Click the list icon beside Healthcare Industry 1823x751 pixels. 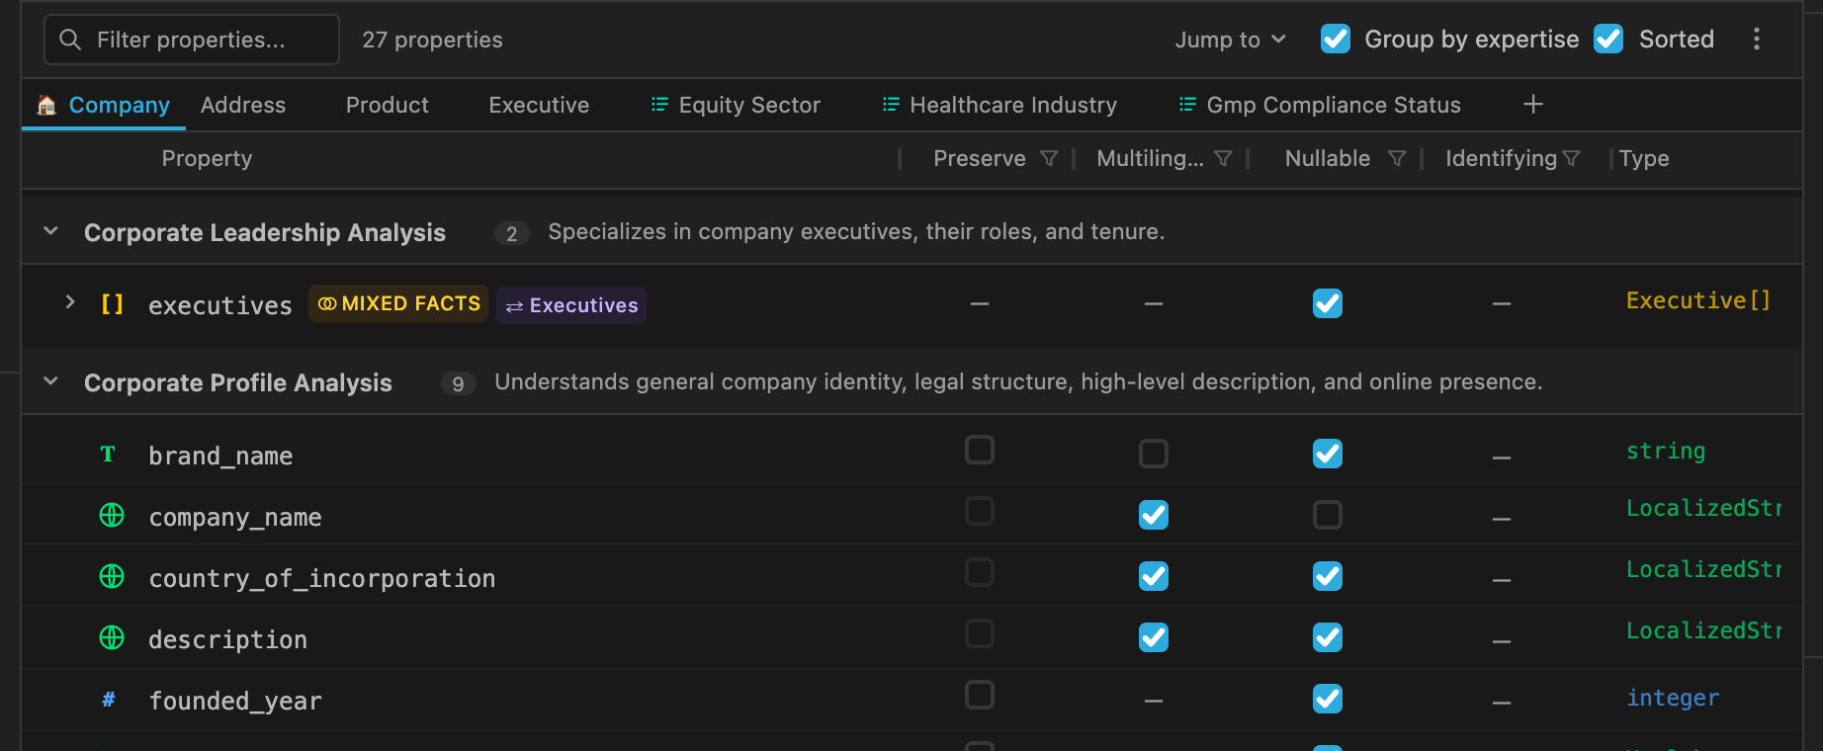click(x=891, y=105)
